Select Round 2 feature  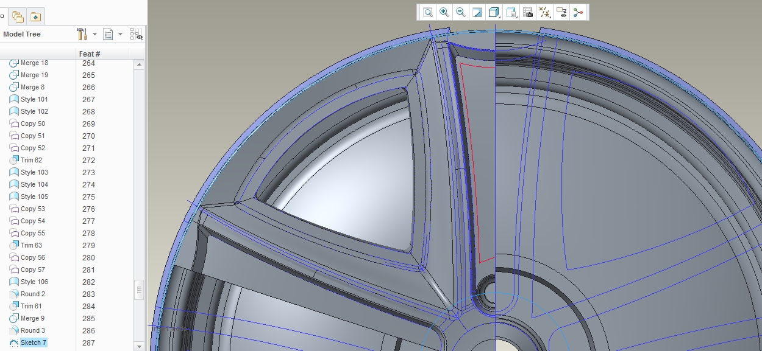[33, 294]
